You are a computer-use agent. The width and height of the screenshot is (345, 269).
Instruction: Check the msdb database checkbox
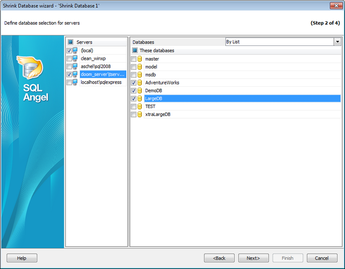(x=133, y=75)
